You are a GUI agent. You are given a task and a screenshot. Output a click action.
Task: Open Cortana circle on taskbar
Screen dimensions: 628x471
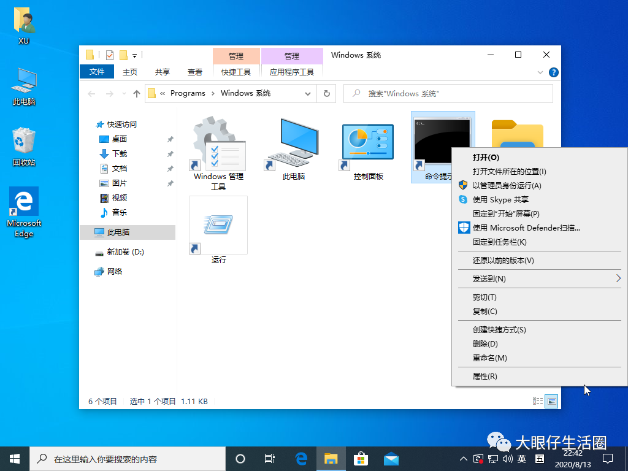240,459
